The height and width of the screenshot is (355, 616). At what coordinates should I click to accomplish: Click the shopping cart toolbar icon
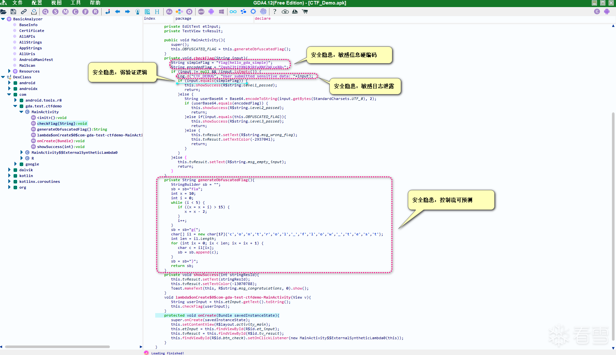[305, 12]
